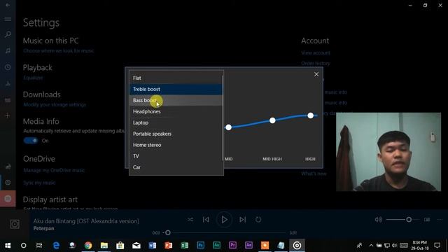
Task: Open Recent plays from the sidebar clock icon
Action: (8, 67)
